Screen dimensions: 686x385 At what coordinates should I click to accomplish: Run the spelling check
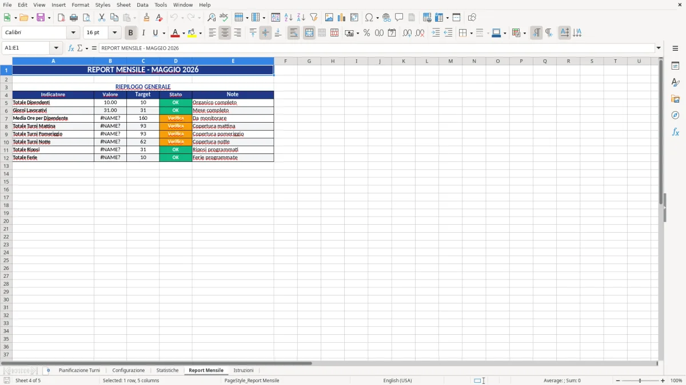(x=224, y=18)
